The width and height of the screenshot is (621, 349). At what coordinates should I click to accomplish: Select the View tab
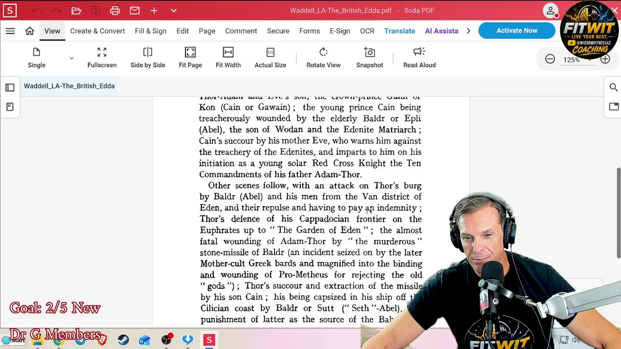[x=52, y=31]
